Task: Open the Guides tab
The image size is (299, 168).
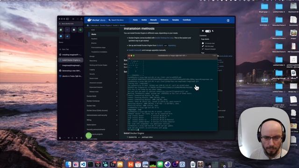Action: (x=144, y=20)
